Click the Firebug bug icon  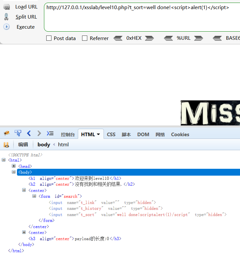[7, 133]
